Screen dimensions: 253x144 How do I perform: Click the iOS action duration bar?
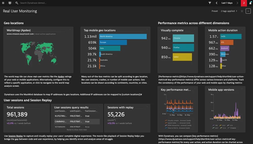227,42
